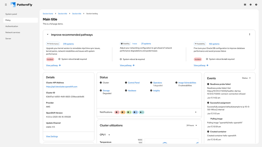Click Section home breadcrumb

click(48, 14)
